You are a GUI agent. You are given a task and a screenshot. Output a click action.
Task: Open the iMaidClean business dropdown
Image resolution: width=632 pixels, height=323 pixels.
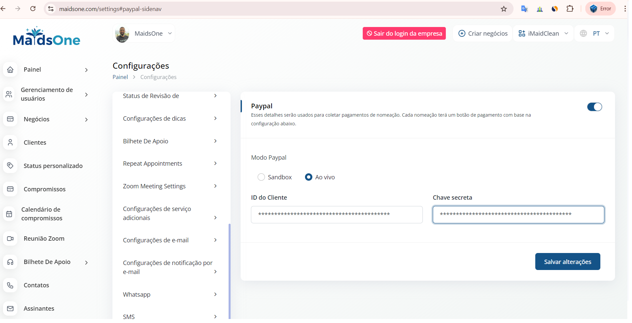click(543, 34)
